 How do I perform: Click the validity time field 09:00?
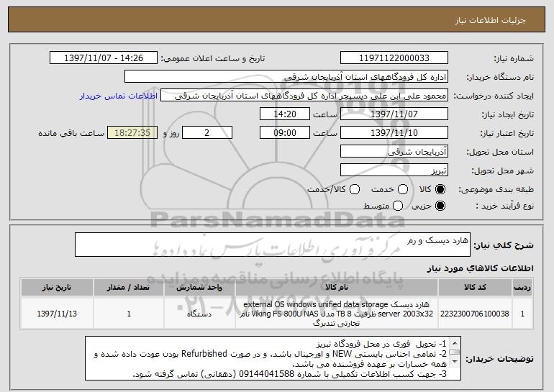(285, 133)
